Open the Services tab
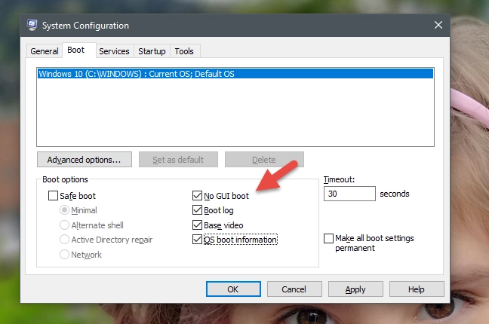Viewport: 489px width, 324px height. click(114, 51)
